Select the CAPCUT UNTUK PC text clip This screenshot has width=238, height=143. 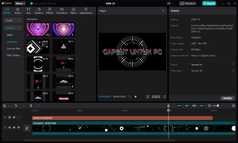pyautogui.click(x=122, y=118)
